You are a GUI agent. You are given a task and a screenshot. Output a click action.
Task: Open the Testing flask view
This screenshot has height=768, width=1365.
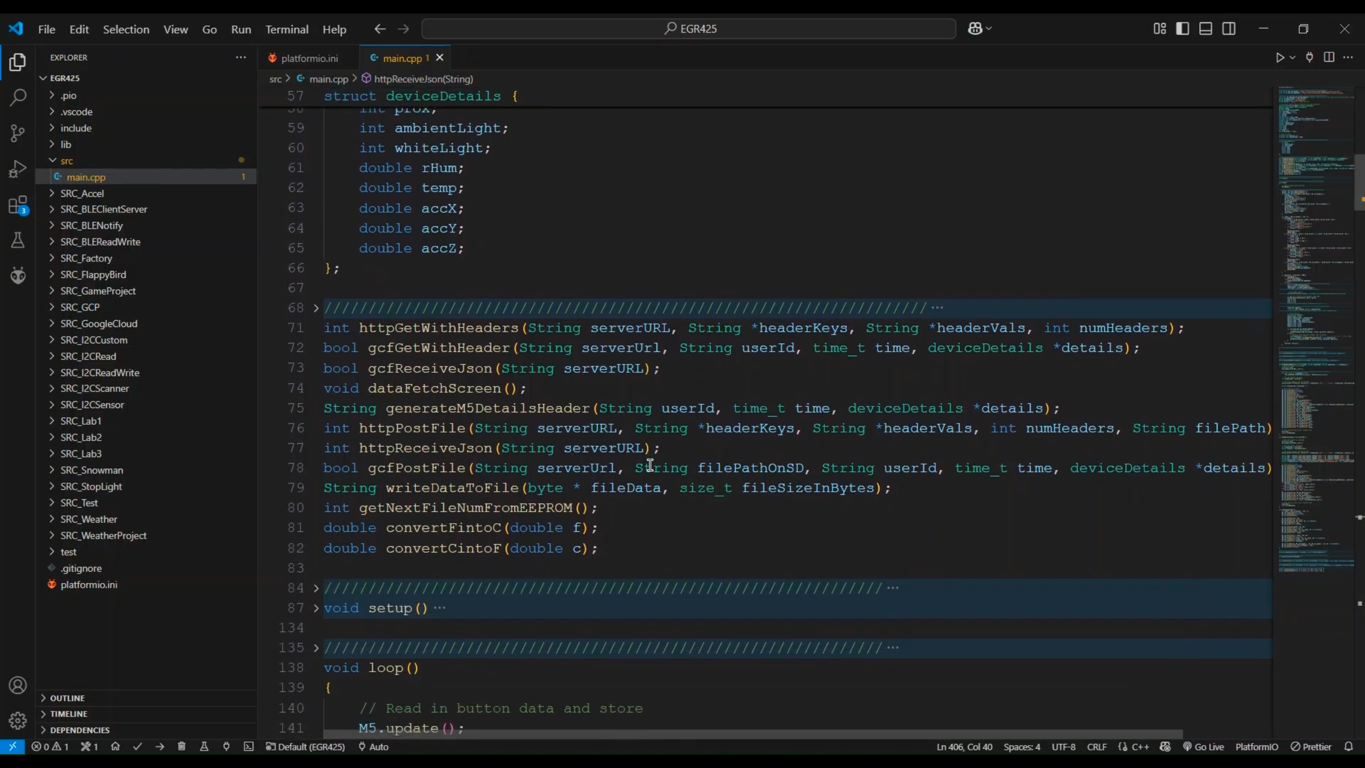tap(18, 240)
